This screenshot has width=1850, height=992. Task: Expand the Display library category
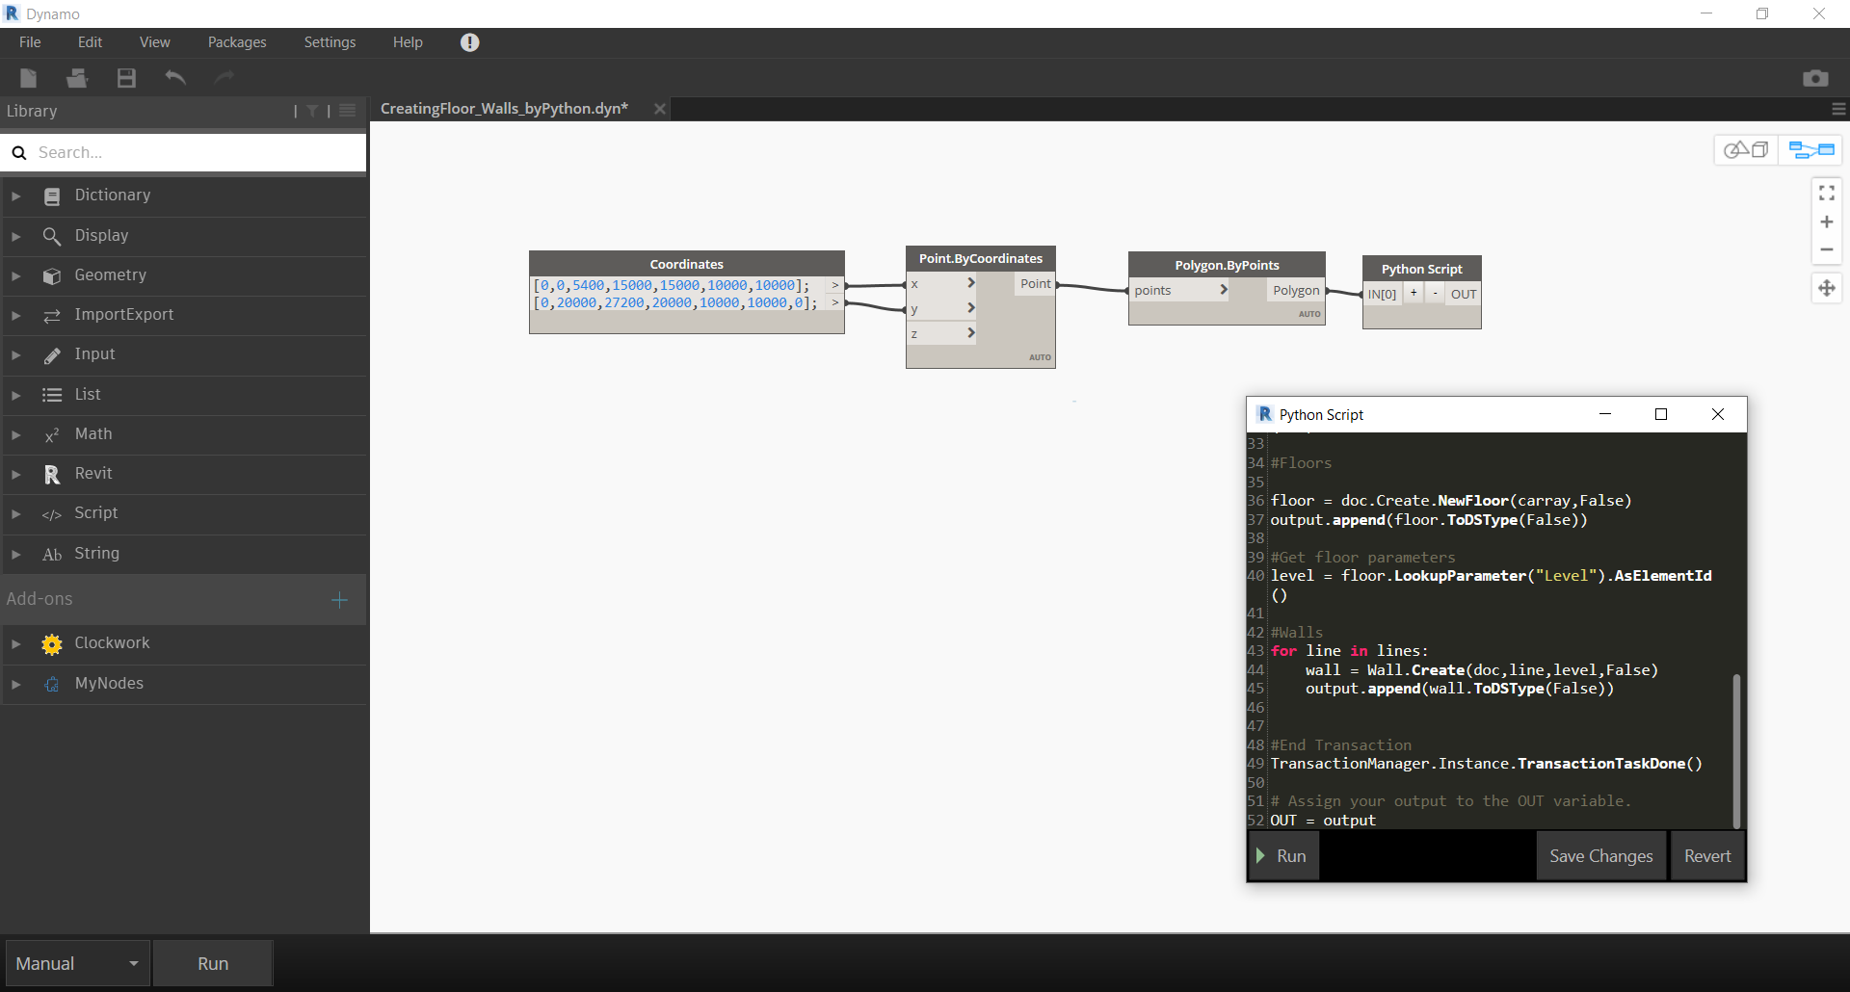[16, 236]
